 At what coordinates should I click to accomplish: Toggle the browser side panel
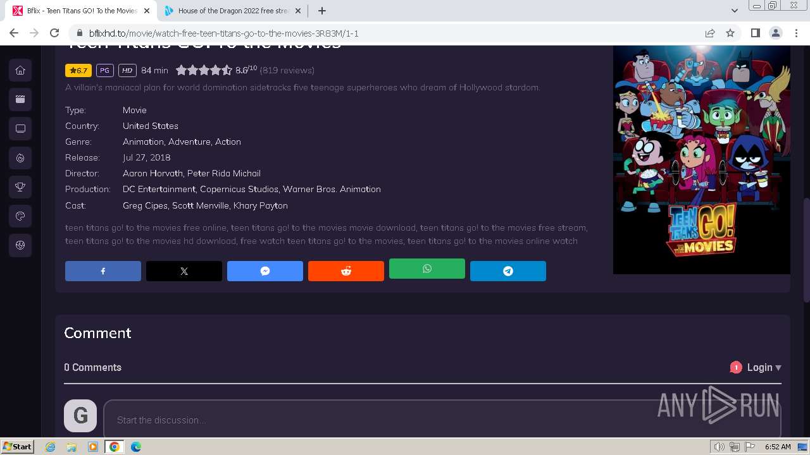[x=755, y=33]
